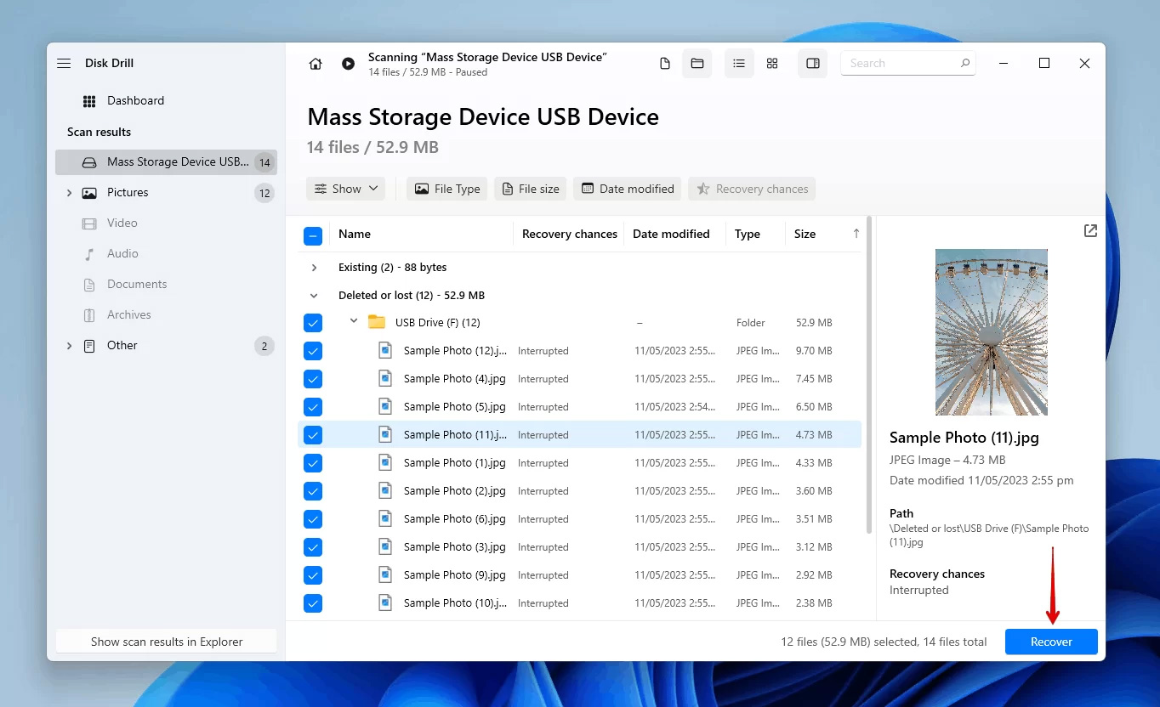The height and width of the screenshot is (707, 1160).
Task: Open hamburger menu beside Disk Drill
Action: (64, 64)
